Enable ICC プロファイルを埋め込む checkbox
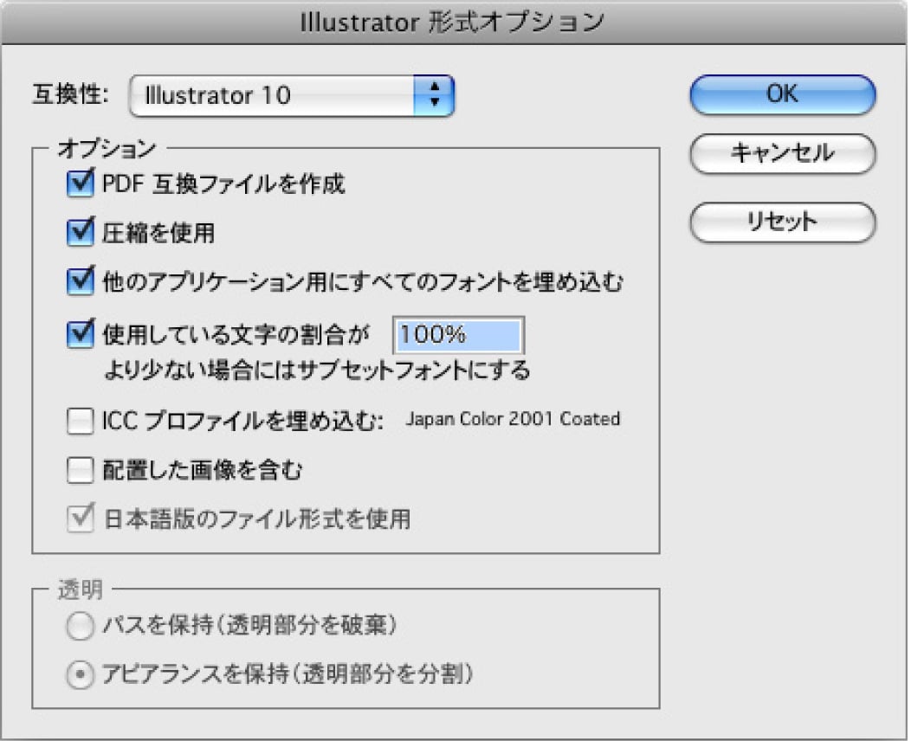This screenshot has width=911, height=741. tap(81, 422)
